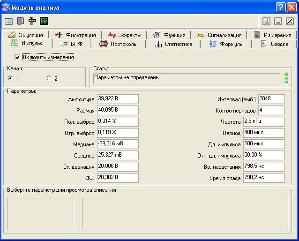This screenshot has height=241, width=299.
Task: Click the star favorites toolbar icon
Action: (9, 21)
